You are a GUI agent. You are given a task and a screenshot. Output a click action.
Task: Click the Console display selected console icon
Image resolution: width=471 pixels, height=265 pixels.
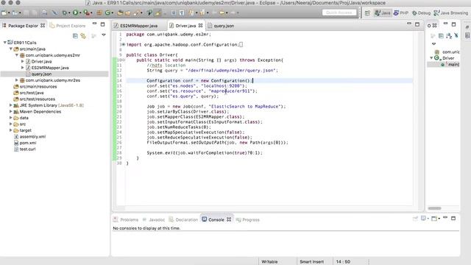pos(424,219)
